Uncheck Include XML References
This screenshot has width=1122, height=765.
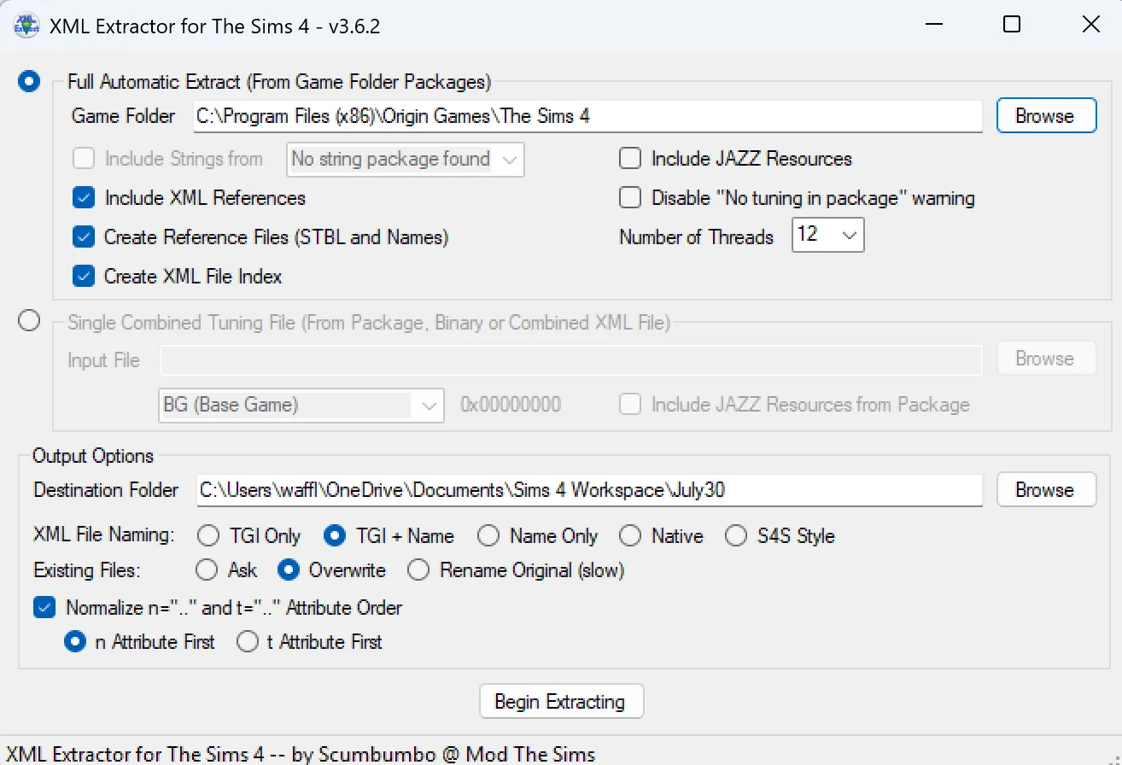point(82,197)
